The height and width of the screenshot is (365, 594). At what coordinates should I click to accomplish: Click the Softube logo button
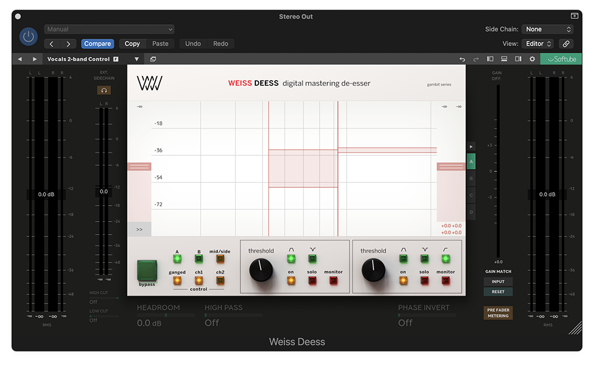click(561, 59)
